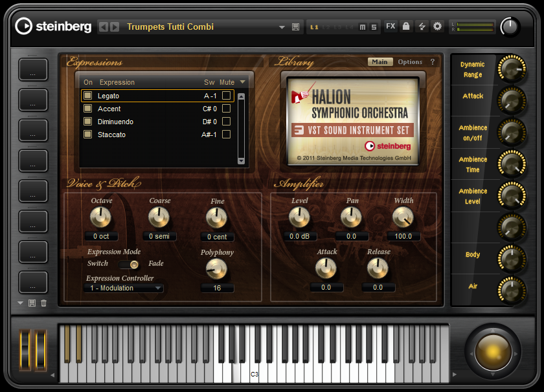Click the Ambience Level knob
The image size is (544, 392).
[512, 196]
